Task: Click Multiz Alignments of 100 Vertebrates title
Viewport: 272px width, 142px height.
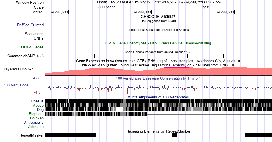Action: point(158,97)
